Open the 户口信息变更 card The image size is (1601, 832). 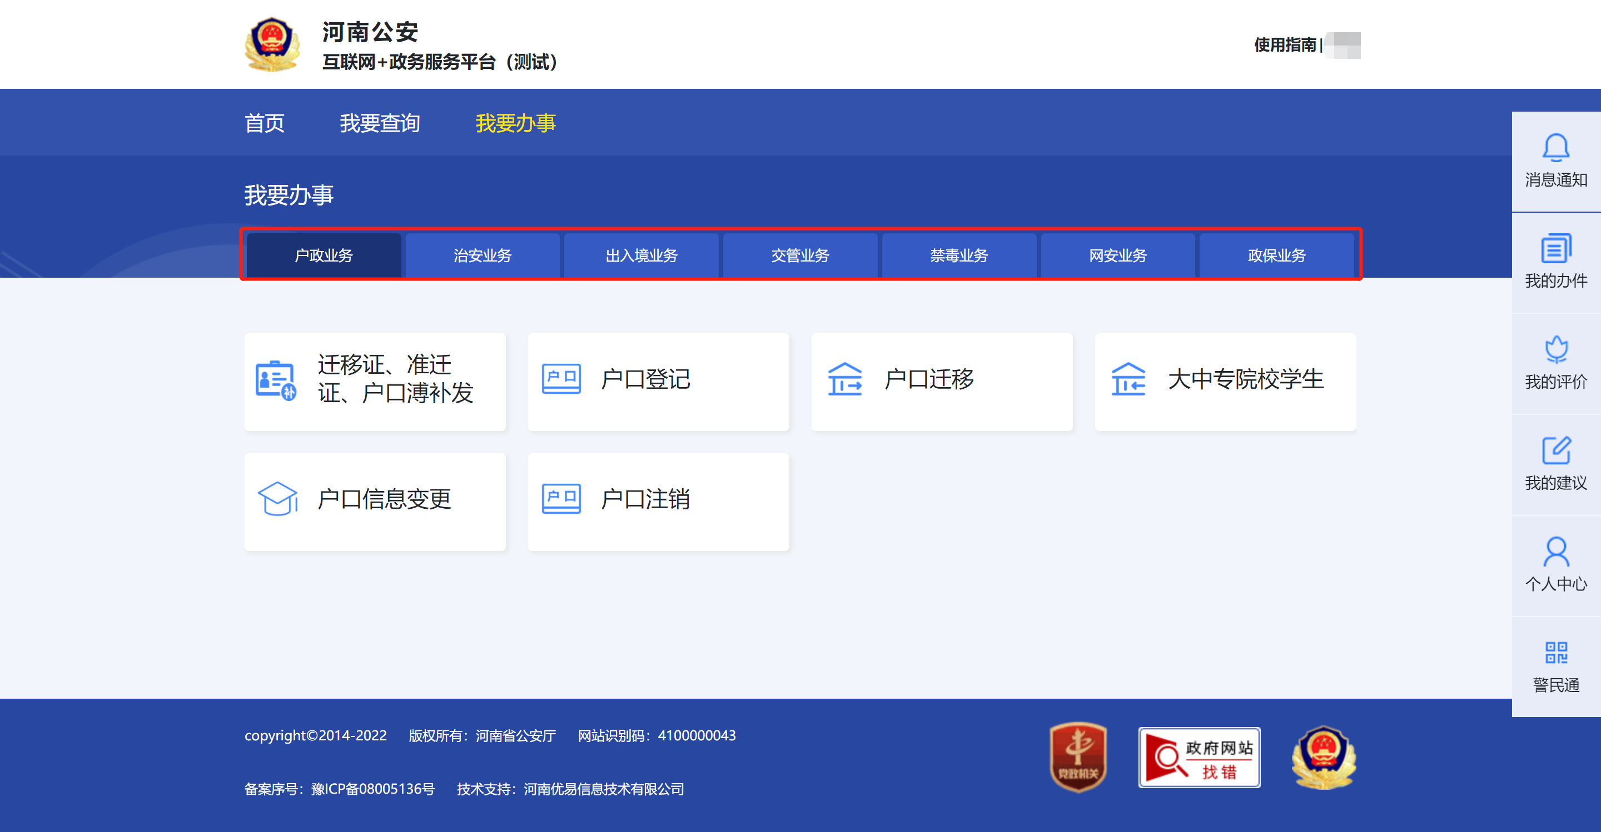[x=375, y=501]
